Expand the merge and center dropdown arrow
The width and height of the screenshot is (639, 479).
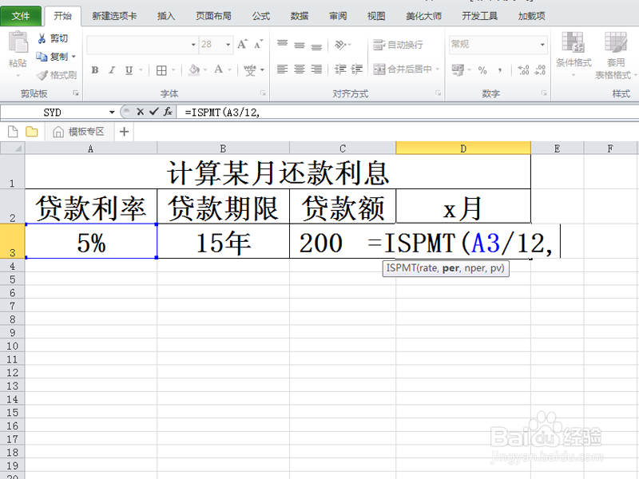tap(437, 69)
